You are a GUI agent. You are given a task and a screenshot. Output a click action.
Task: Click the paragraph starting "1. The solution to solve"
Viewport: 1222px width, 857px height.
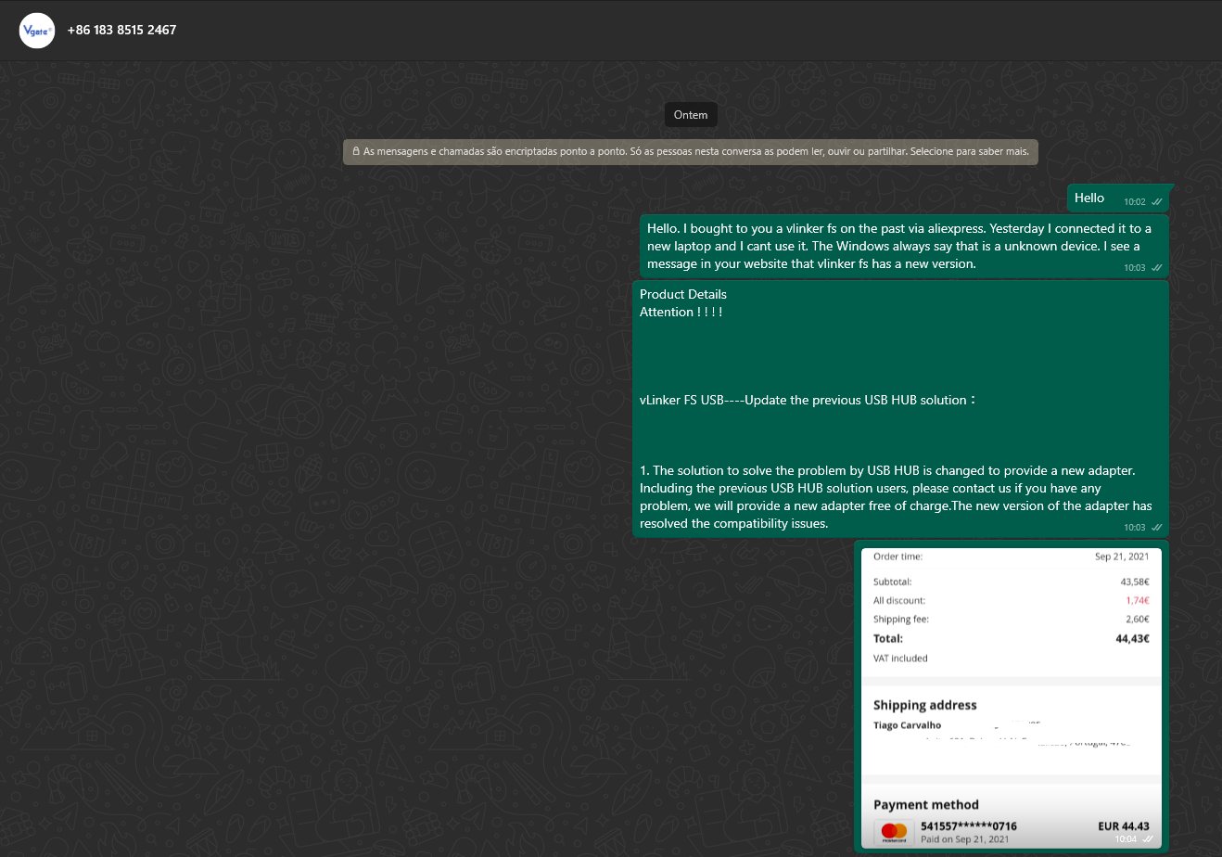[896, 497]
